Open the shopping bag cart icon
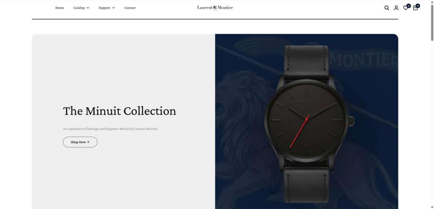The width and height of the screenshot is (434, 209). [x=415, y=8]
